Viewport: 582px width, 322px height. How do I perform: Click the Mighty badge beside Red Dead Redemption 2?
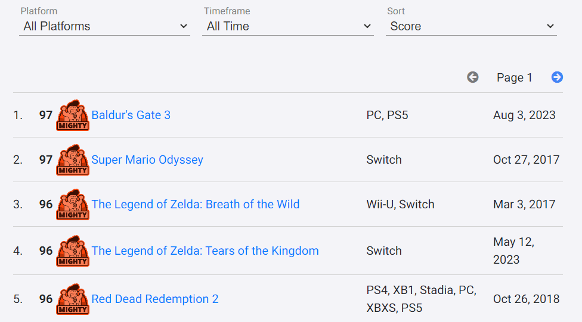pyautogui.click(x=72, y=299)
